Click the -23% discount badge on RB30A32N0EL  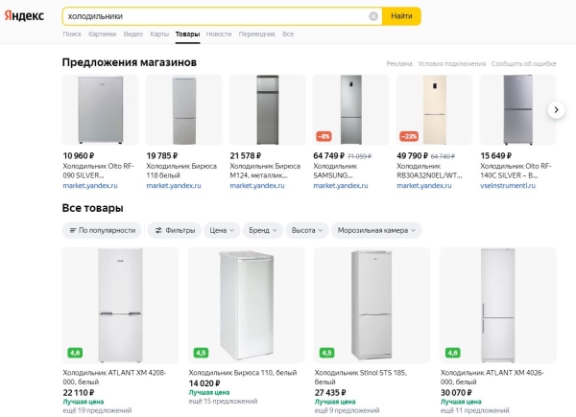coord(408,136)
